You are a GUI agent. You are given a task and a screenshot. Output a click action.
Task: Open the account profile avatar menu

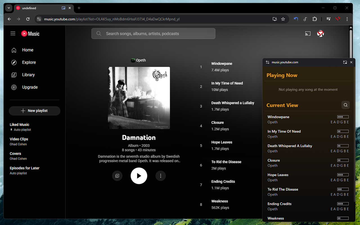pos(320,34)
